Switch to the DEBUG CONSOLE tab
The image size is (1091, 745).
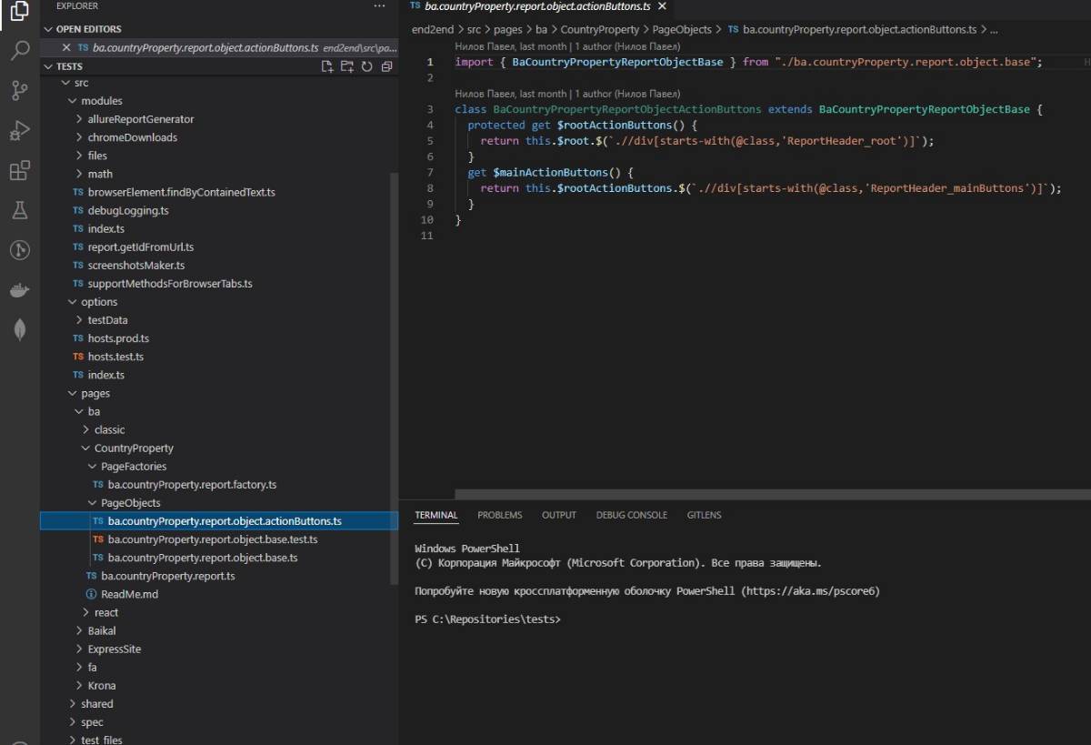tap(631, 515)
